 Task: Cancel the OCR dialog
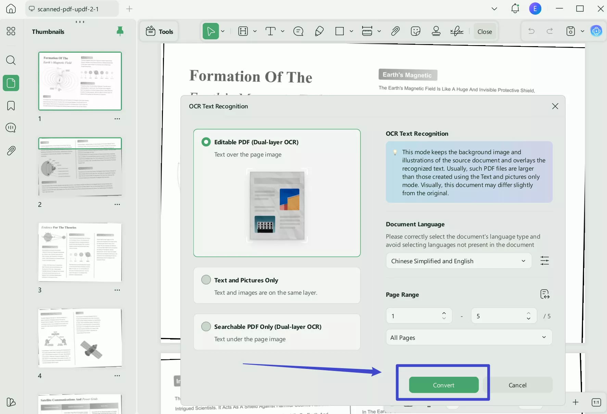pos(517,385)
